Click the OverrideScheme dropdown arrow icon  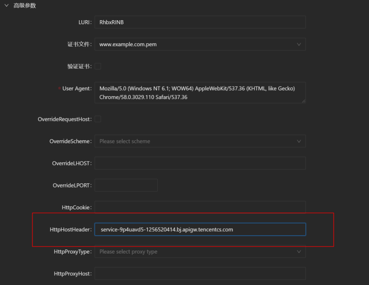pos(299,141)
